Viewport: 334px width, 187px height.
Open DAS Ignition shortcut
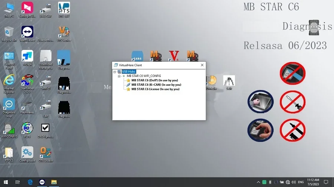click(46, 131)
